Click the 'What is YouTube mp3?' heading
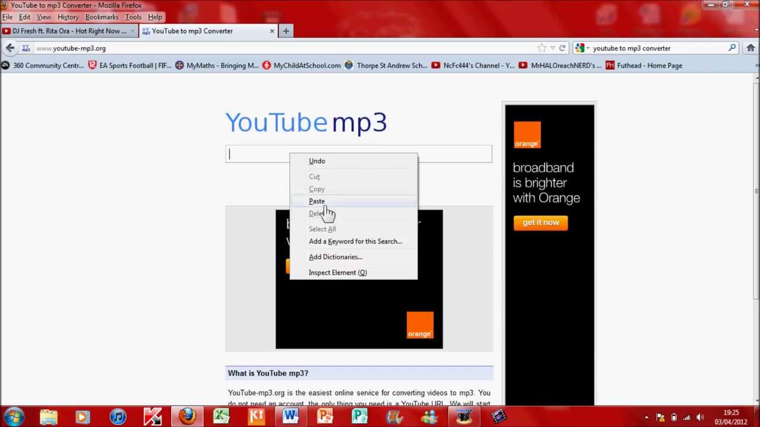The image size is (760, 427). pos(268,373)
